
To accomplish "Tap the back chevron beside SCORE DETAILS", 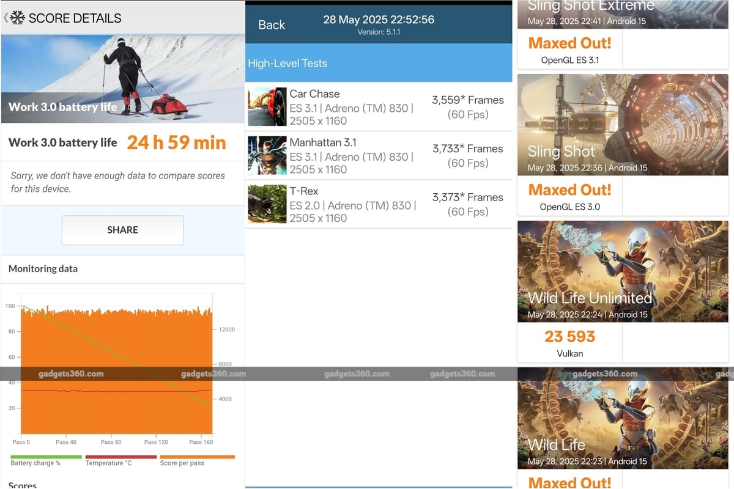I will point(6,18).
